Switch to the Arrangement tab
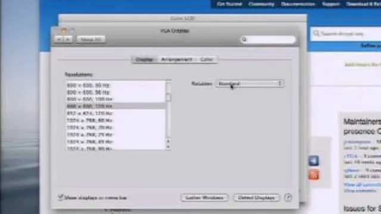381x214 pixels. [176, 59]
